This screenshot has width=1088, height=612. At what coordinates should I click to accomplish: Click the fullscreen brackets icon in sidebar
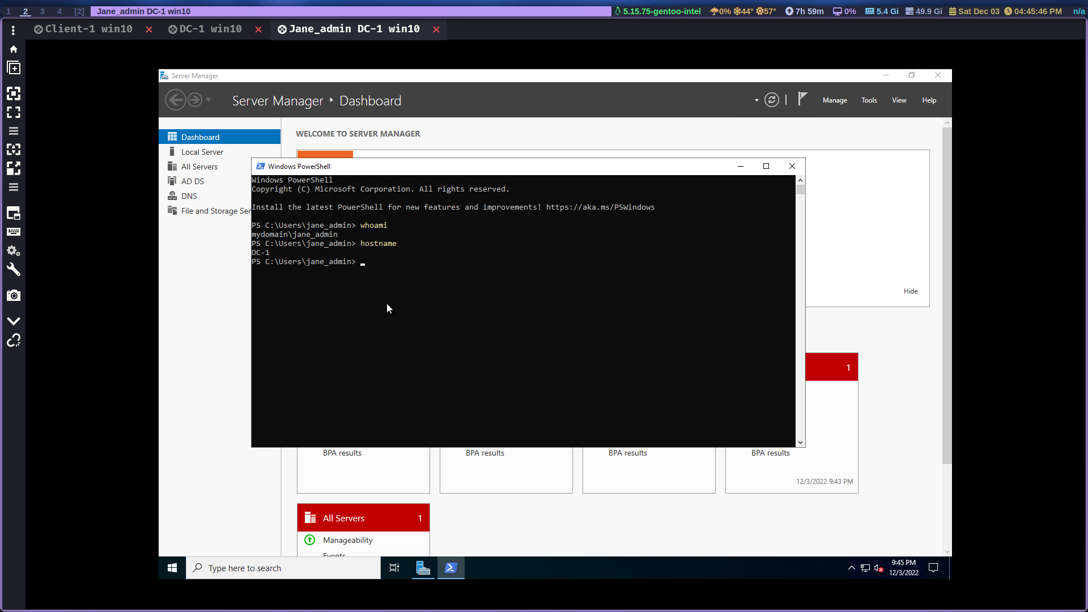[x=14, y=112]
